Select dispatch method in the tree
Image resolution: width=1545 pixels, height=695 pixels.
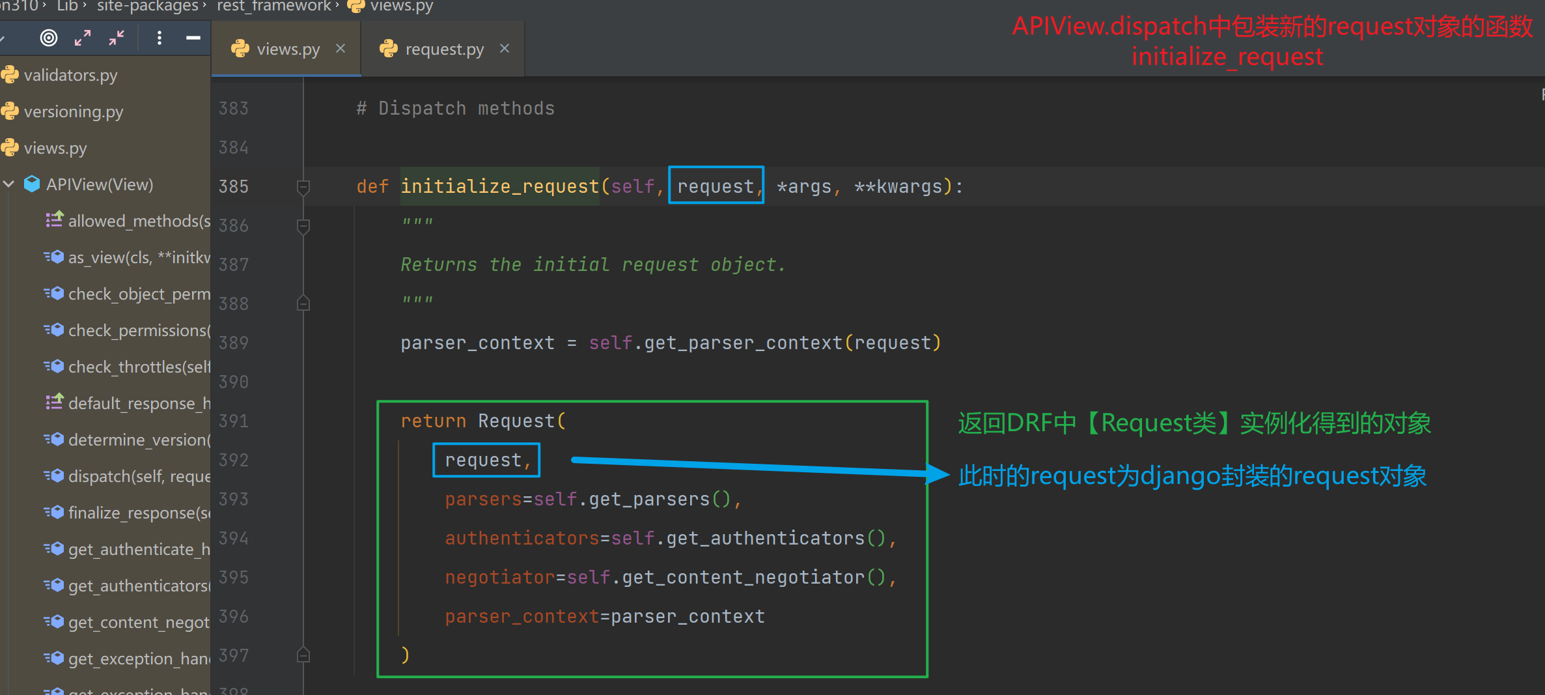[139, 476]
